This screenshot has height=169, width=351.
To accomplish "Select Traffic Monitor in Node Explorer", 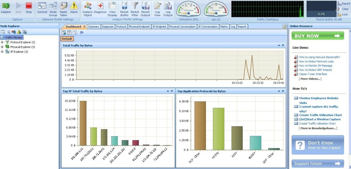I will 13,37.
